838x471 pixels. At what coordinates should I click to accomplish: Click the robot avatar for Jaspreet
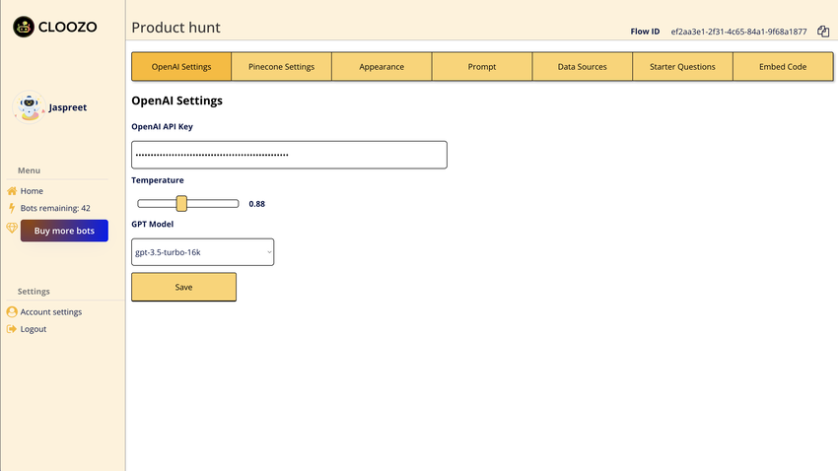[29, 106]
